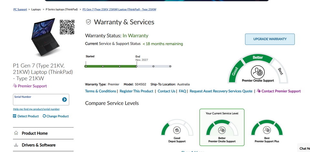Open the Contact Premier Support link
The image size is (310, 152).
point(281,91)
